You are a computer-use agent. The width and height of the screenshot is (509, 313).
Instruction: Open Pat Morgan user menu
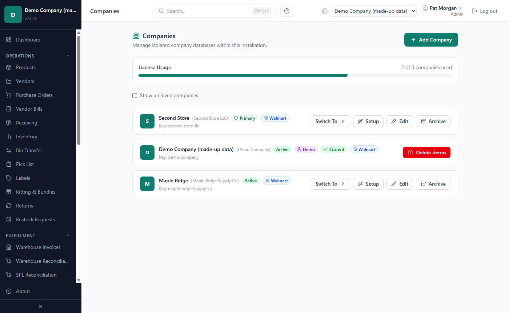click(442, 11)
